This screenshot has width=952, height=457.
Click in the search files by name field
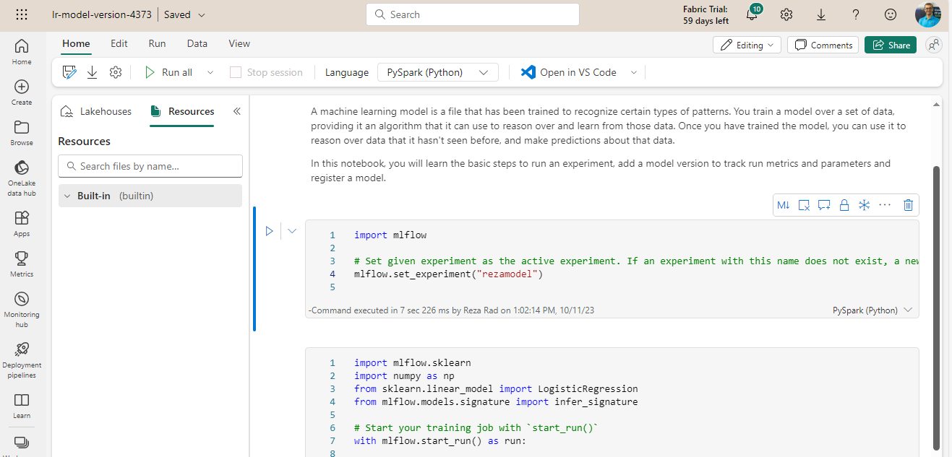click(x=150, y=165)
